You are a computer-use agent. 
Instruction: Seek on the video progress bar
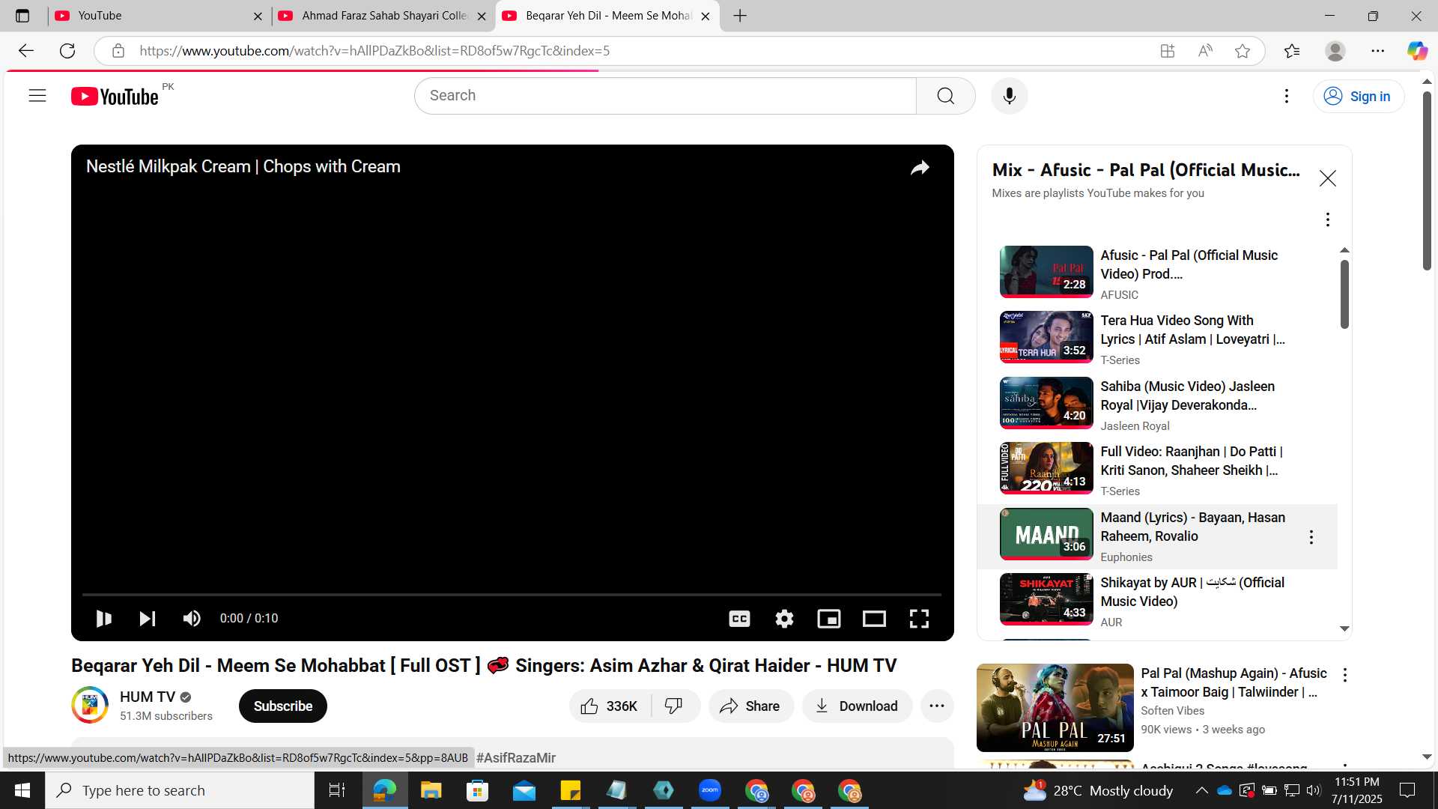[x=512, y=595]
